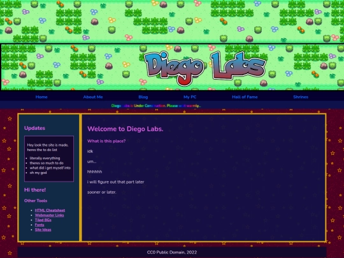Click the 'um...' paragraph text
The width and height of the screenshot is (344, 258).
[92, 161]
